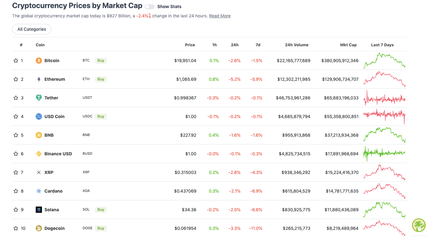Click the yellow BNB logo icon
Image resolution: width=430 pixels, height=237 pixels.
tap(39, 135)
